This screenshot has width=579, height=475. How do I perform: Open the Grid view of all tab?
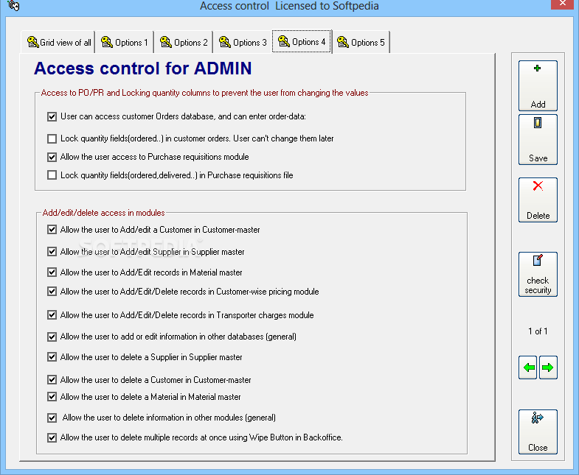point(58,42)
